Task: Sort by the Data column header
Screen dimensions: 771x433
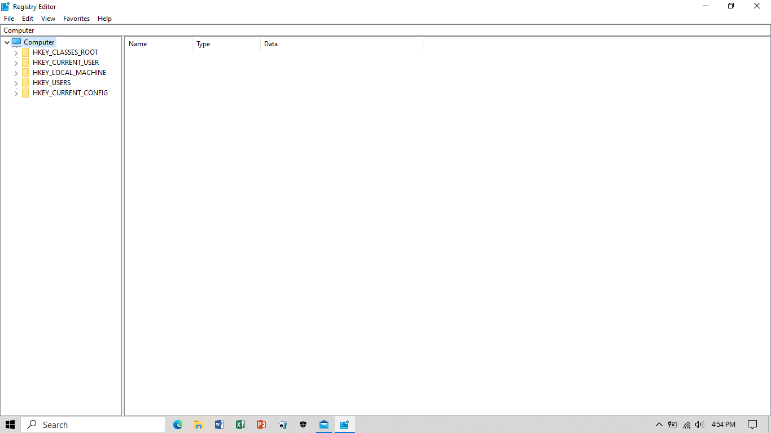Action: pos(341,44)
